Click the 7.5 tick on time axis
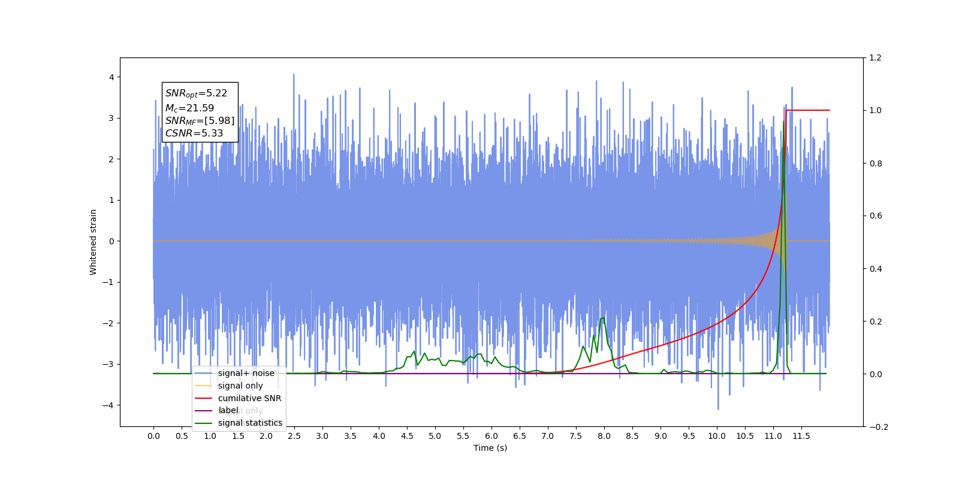959x479 pixels. [x=576, y=436]
